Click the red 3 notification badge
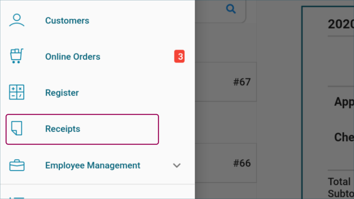Image resolution: width=354 pixels, height=199 pixels. click(179, 56)
